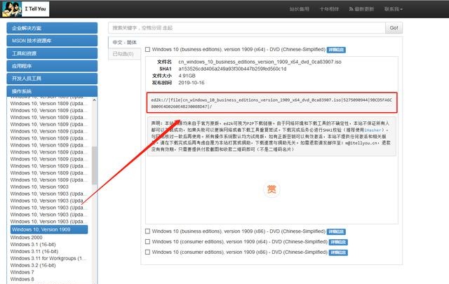Select Windows 3.11 for Workgroups entry
The width and height of the screenshot is (449, 284).
click(48, 258)
